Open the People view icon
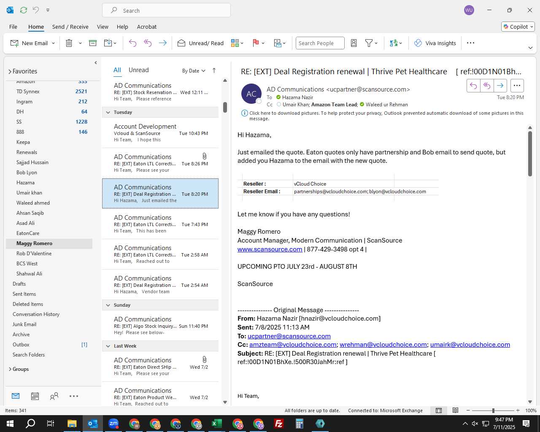This screenshot has width=540, height=432. [x=54, y=396]
